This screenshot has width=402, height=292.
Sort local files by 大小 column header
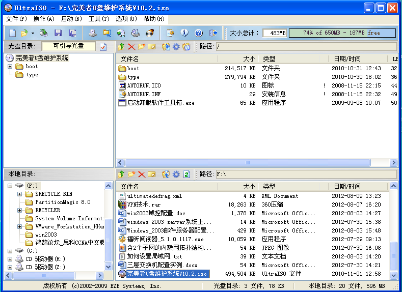click(x=237, y=187)
